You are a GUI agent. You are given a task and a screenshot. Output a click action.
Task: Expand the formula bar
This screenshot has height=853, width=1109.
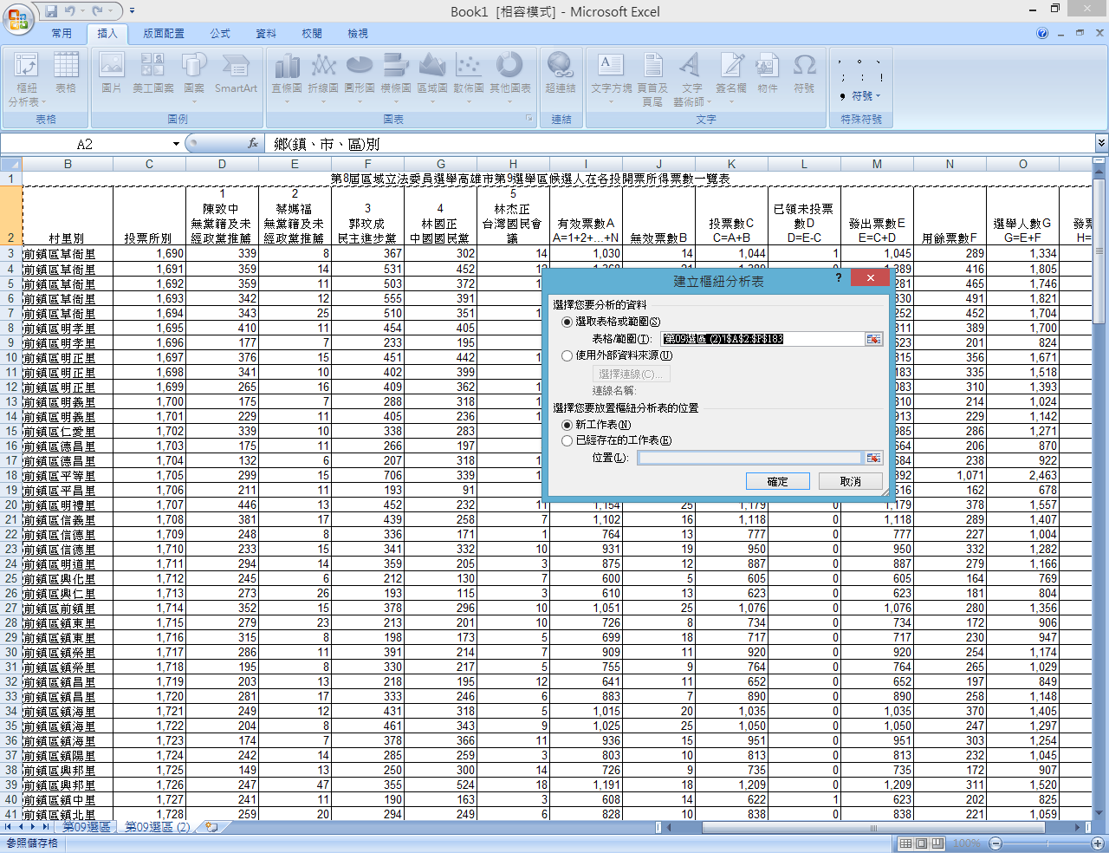point(1101,143)
